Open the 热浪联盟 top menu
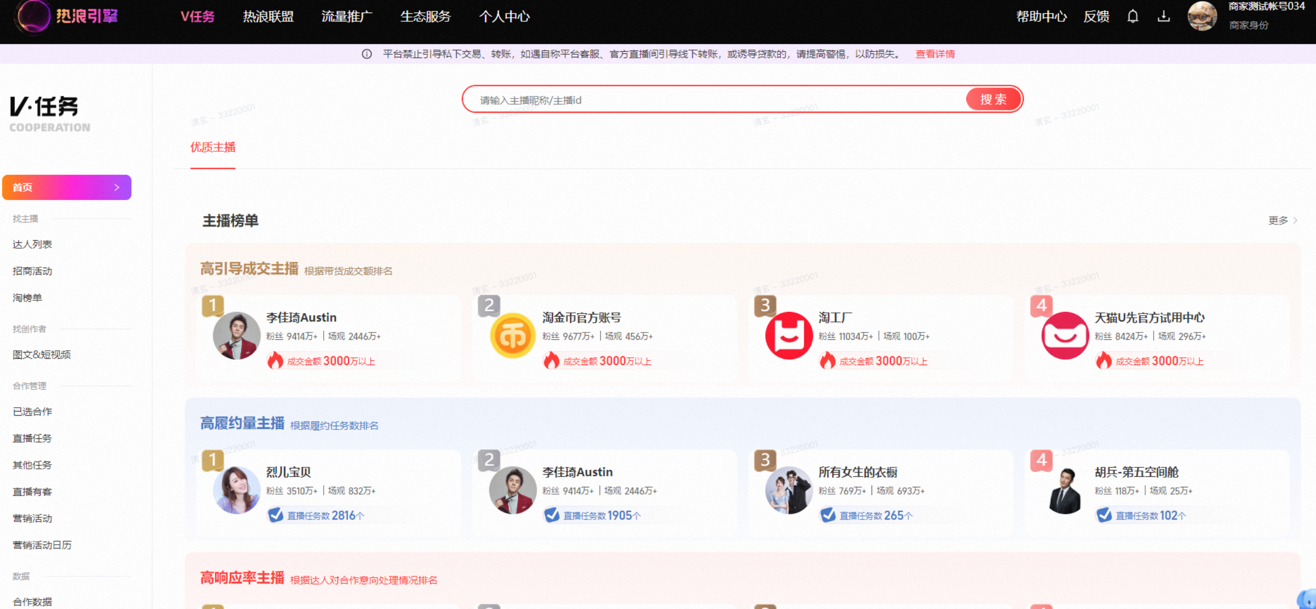The width and height of the screenshot is (1316, 609). [268, 17]
